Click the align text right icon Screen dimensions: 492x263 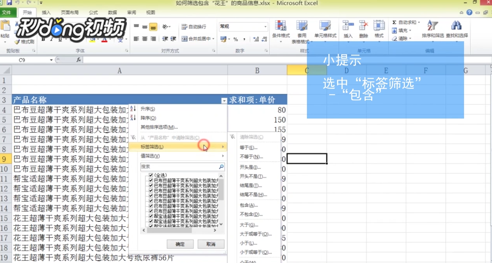click(153, 39)
